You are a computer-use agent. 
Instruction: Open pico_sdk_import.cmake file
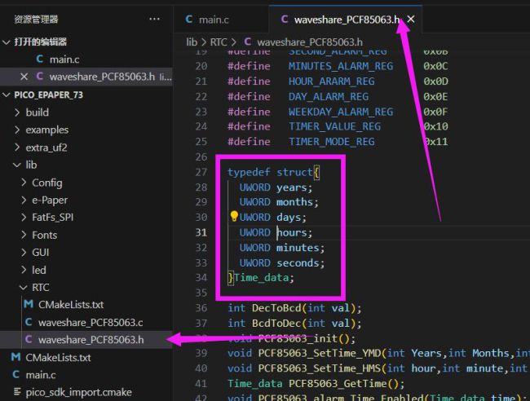(x=78, y=392)
